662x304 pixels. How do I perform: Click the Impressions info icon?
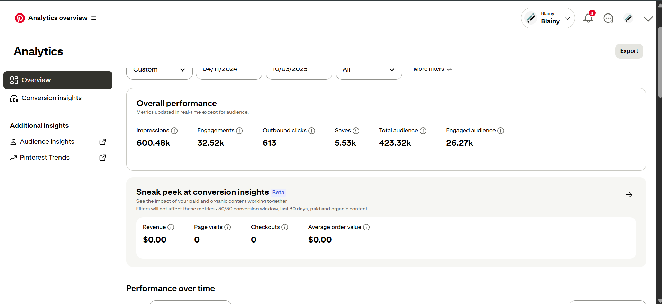pyautogui.click(x=174, y=131)
